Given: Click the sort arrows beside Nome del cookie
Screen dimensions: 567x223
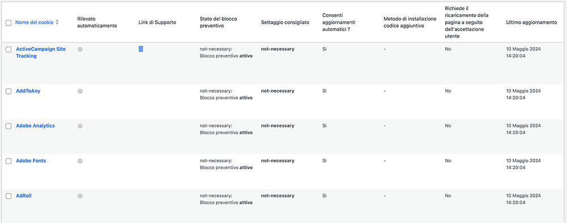Looking at the screenshot, I should click(x=57, y=23).
